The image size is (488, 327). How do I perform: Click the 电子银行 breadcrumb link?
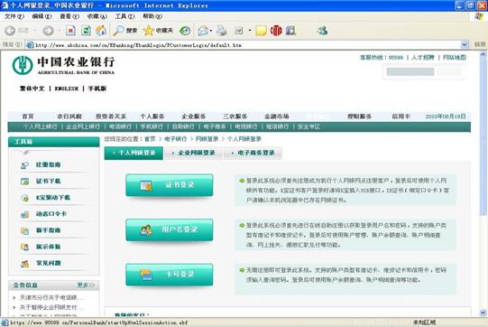click(176, 139)
